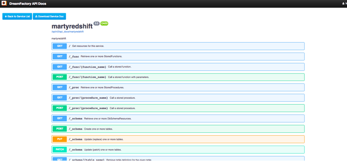Click the GET badge on the /_proc Retrieve StoredProcedures row
Screen dimensions: 347x167
pyautogui.click(x=59, y=87)
